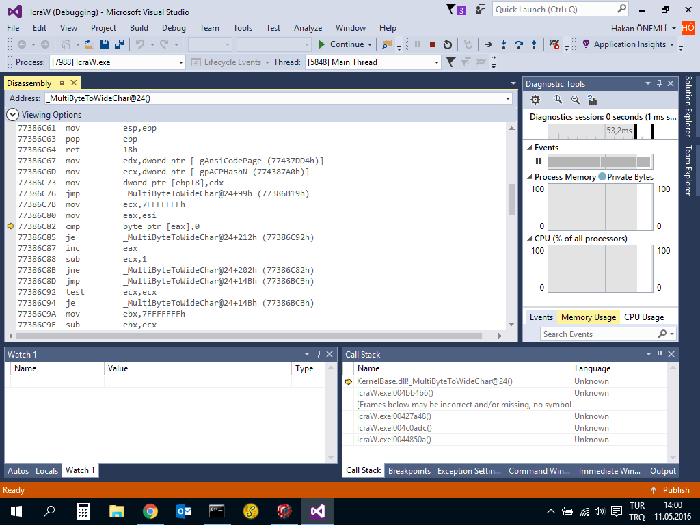Viewport: 700px width, 525px height.
Task: Switch to the Breakpoints tab
Action: click(x=409, y=470)
